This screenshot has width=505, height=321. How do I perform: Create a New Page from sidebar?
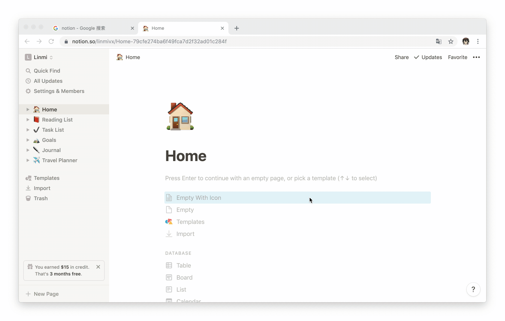pos(64,294)
